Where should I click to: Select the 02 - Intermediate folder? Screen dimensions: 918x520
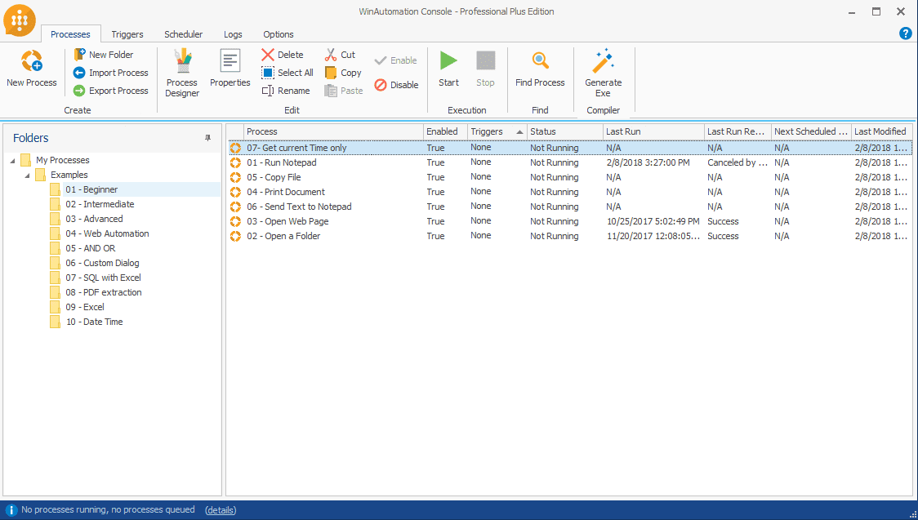point(100,204)
